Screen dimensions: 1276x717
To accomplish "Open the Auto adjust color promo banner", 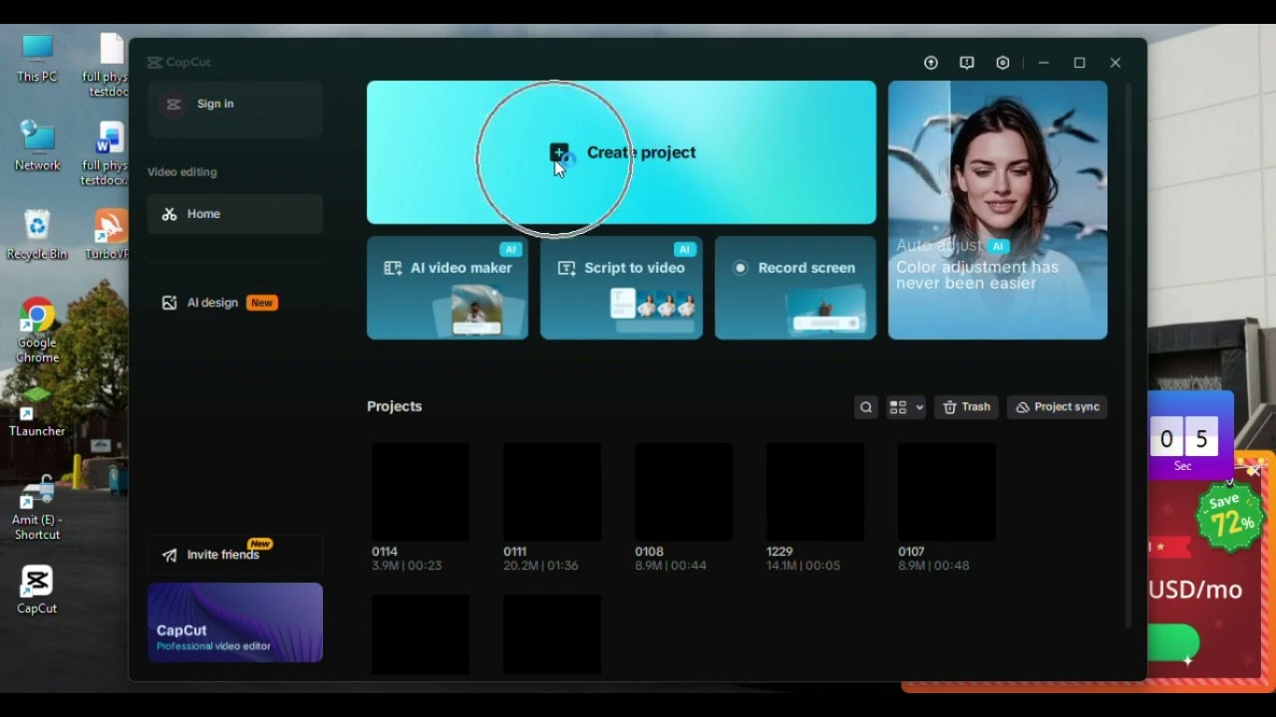I will click(998, 210).
